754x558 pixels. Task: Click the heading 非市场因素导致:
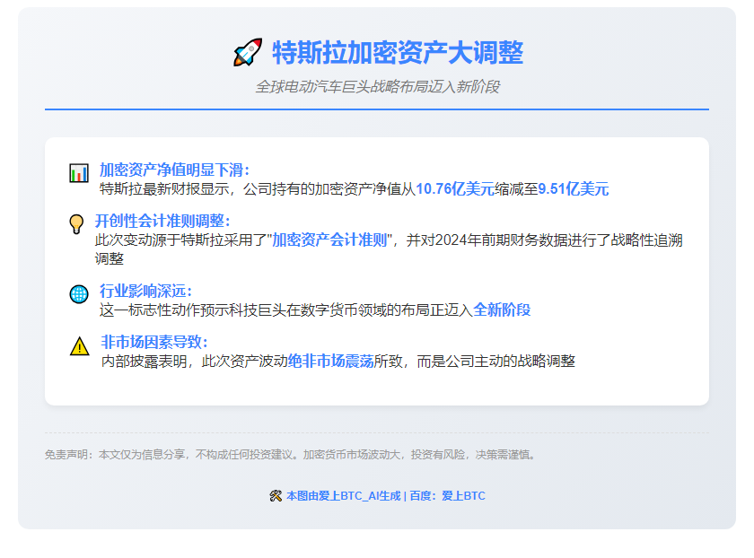pos(154,342)
